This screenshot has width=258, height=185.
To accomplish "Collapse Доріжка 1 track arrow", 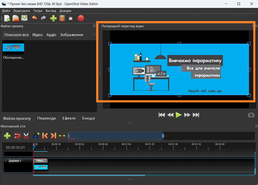I will tap(6, 161).
